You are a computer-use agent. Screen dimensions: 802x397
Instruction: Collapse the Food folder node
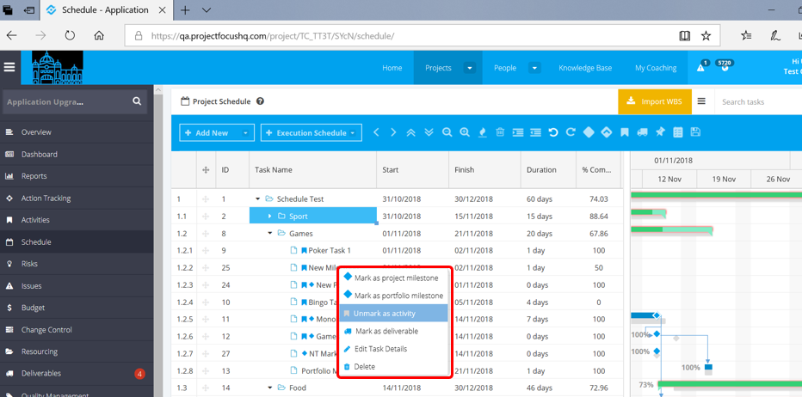pos(269,388)
